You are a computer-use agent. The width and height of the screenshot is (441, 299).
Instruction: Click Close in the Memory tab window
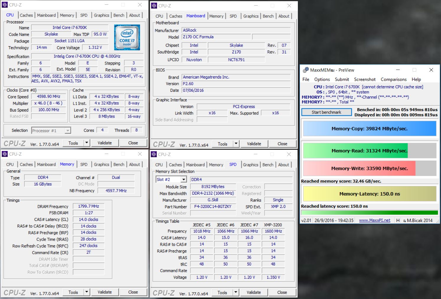click(133, 292)
